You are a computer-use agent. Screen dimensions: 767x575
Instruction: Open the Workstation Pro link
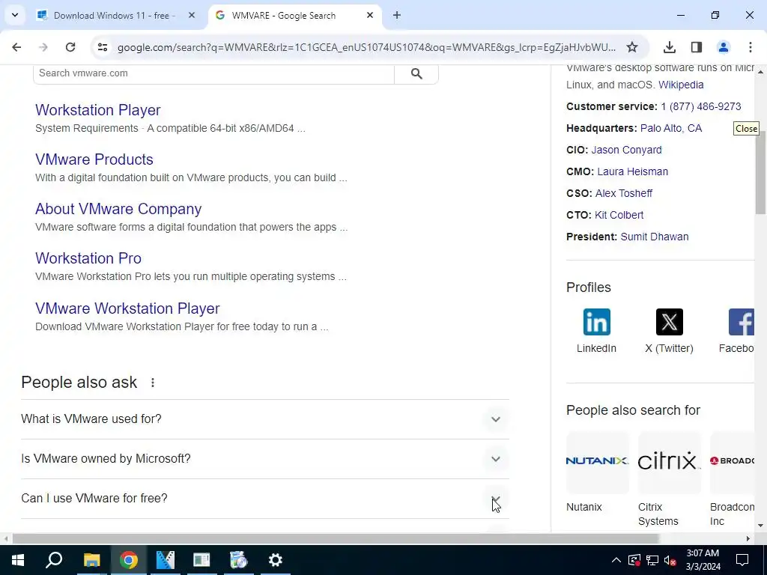(88, 258)
